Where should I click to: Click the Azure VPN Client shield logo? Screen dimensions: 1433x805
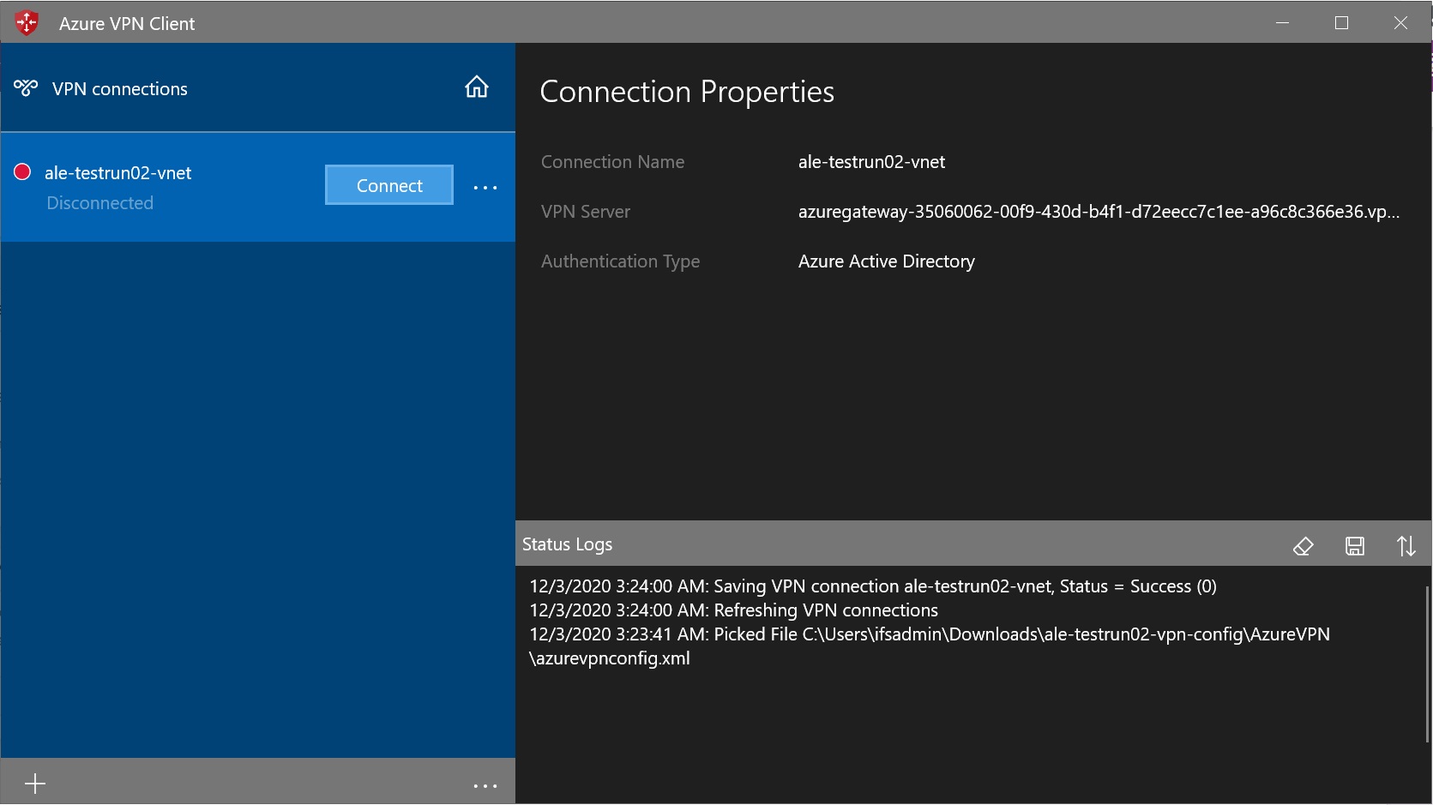(x=27, y=23)
